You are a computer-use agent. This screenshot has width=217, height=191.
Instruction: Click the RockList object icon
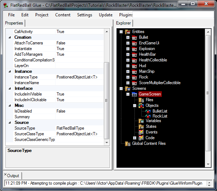(148, 116)
